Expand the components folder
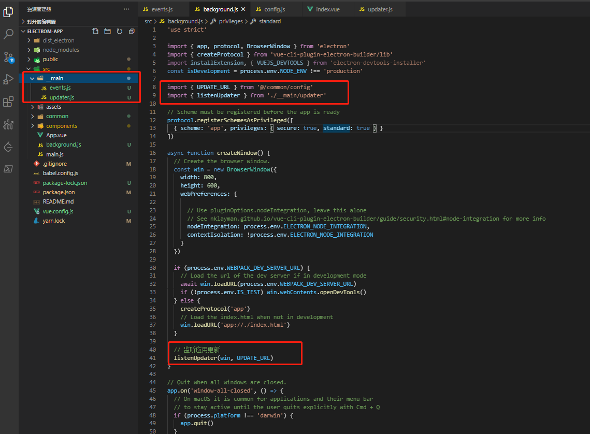590x434 pixels. point(32,126)
